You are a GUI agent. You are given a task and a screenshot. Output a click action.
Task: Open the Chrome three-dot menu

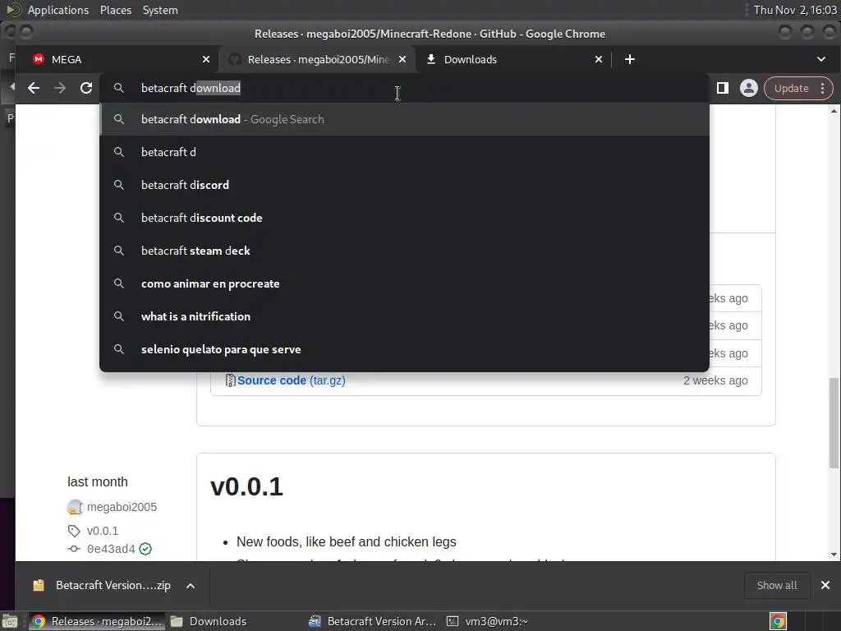click(823, 89)
